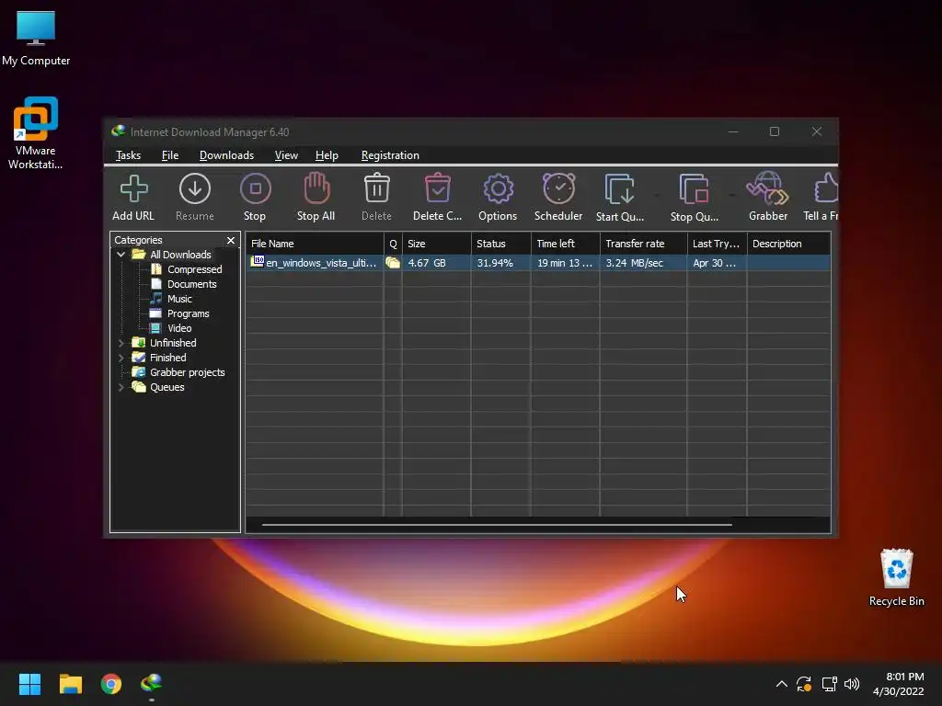Sort by the Description column header
942x706 pixels.
coord(788,244)
